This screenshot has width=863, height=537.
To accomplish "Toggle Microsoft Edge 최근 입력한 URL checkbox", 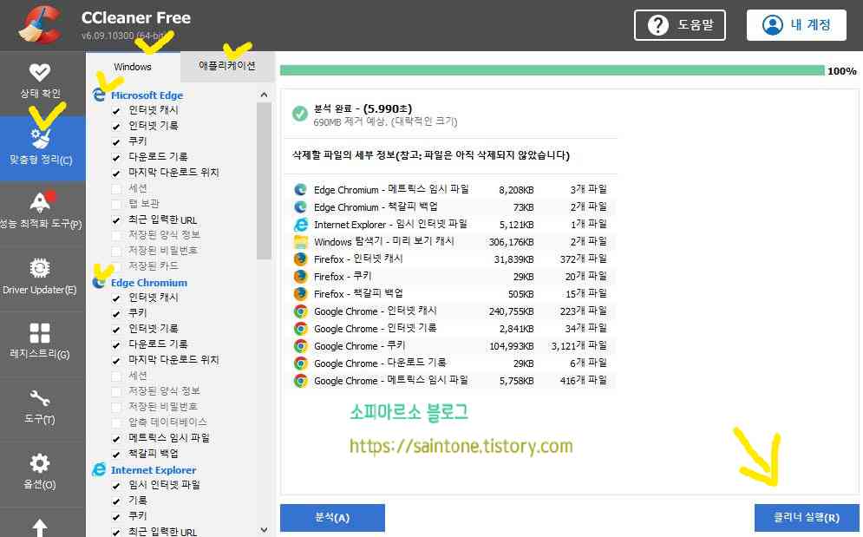I will point(116,220).
